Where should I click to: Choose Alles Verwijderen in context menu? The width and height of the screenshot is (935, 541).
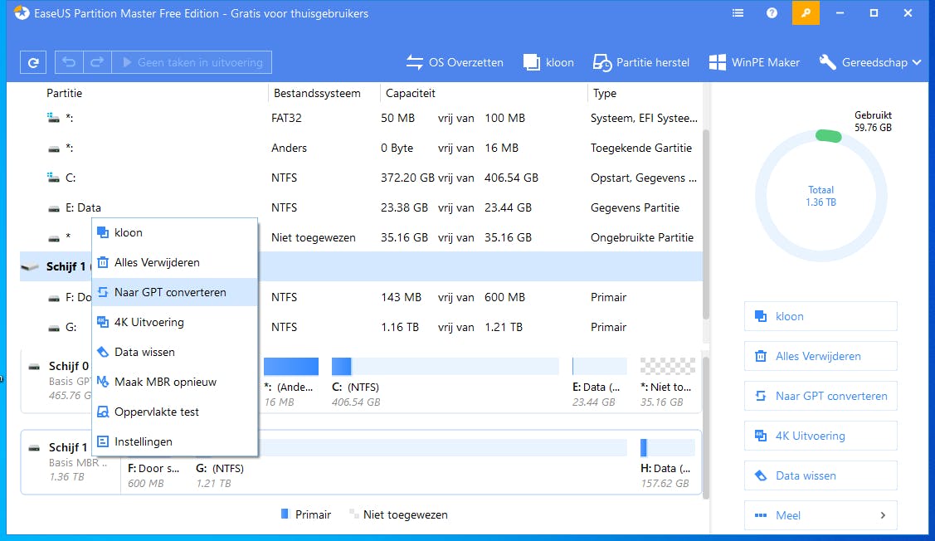pos(175,262)
